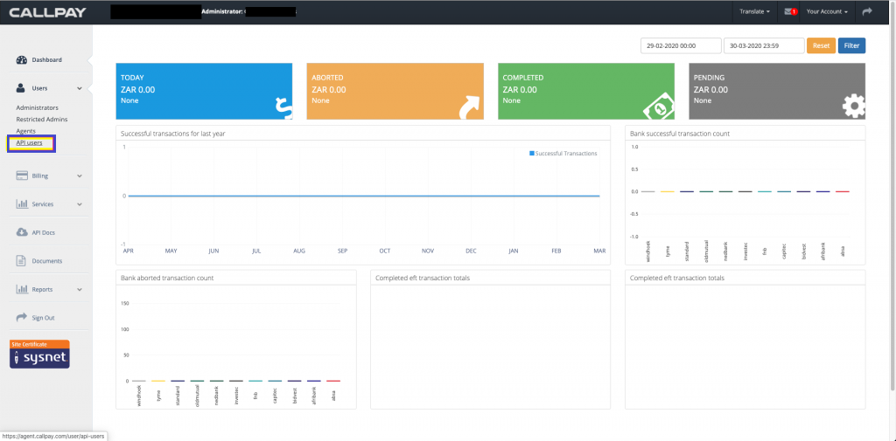
Task: Select Restricted Admins in Users submenu
Action: (41, 119)
